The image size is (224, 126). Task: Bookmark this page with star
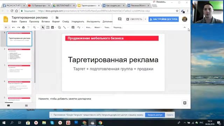(x=177, y=11)
